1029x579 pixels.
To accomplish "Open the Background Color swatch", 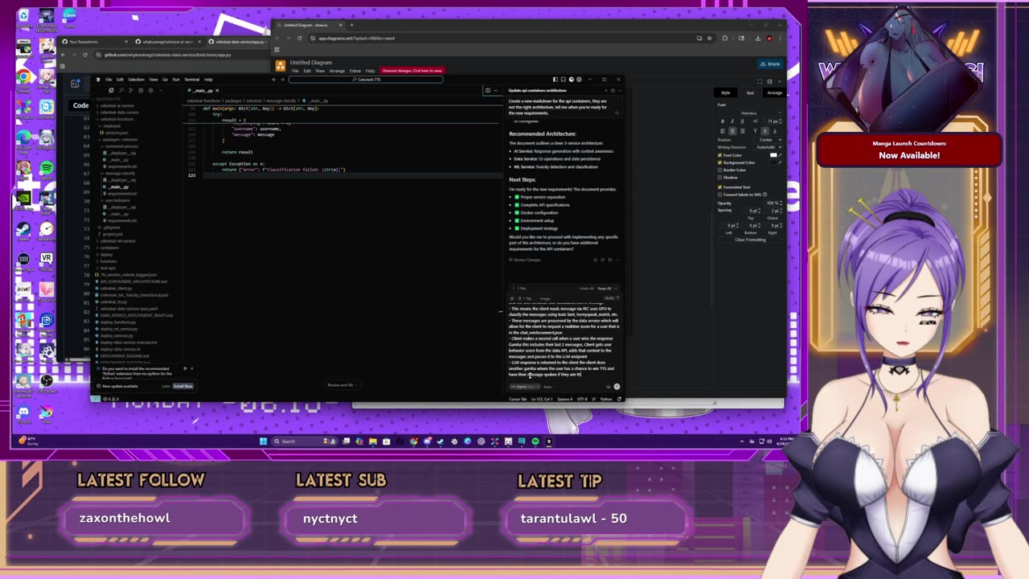I will [x=773, y=162].
